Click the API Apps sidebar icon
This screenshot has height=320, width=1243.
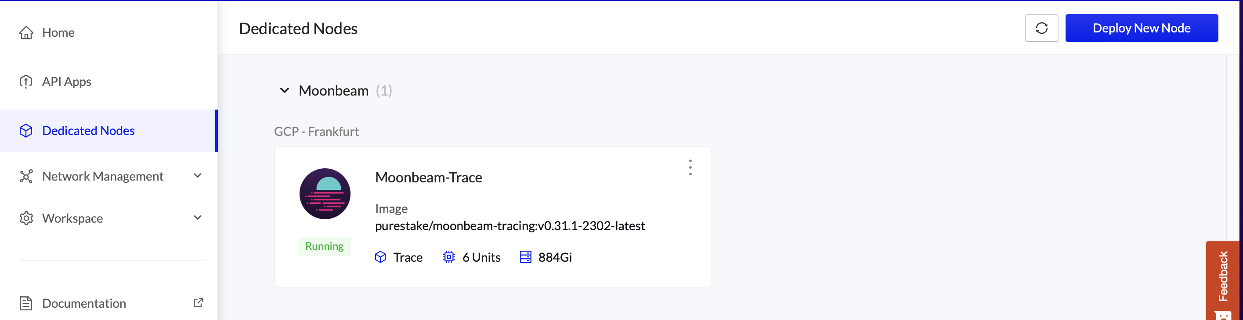26,82
